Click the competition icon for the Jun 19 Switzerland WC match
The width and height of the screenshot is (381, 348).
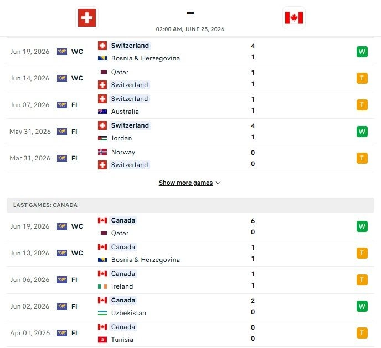coord(62,52)
